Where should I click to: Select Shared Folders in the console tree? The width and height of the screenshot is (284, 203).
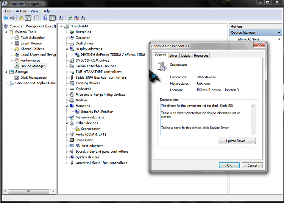[x=32, y=49]
